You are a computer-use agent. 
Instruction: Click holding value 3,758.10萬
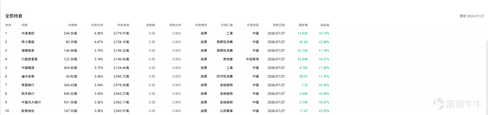coord(121,42)
